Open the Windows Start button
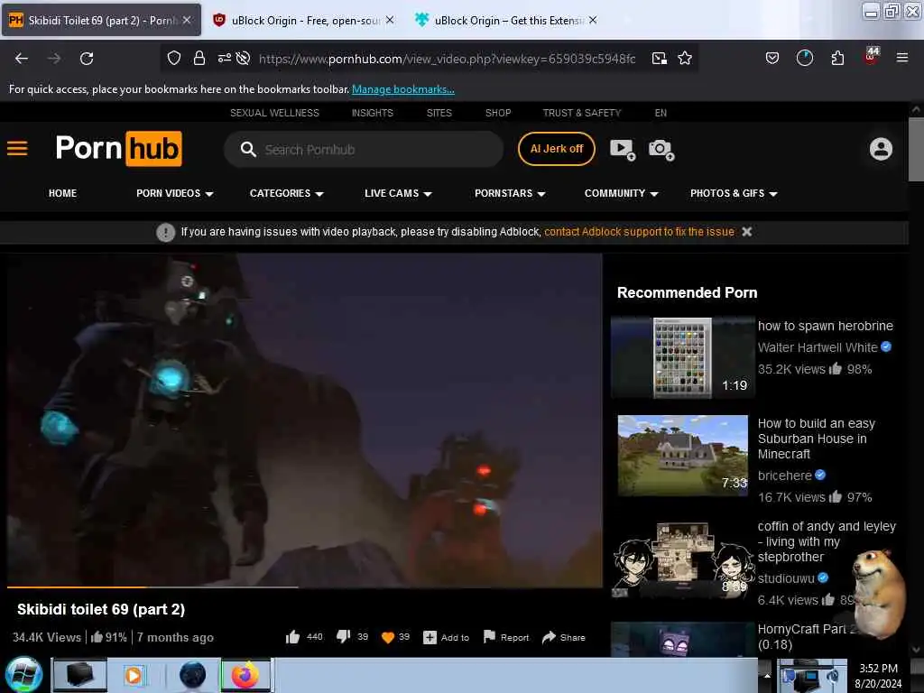The height and width of the screenshot is (693, 924). tap(23, 675)
